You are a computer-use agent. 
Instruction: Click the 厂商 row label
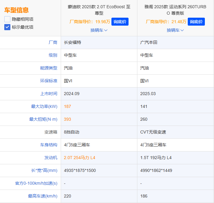[x=53, y=42]
